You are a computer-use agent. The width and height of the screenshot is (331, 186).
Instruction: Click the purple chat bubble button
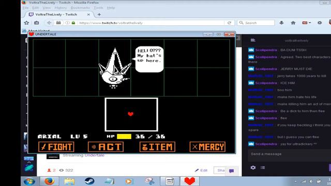[231, 171]
